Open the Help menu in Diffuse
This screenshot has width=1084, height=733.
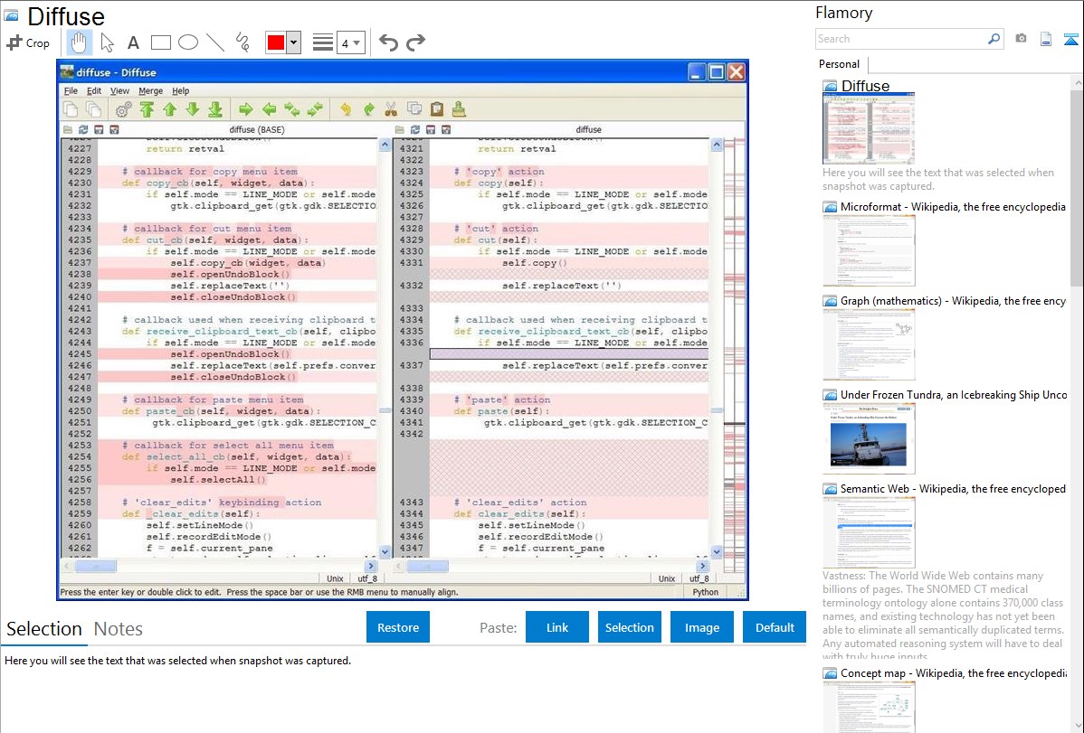coord(180,90)
